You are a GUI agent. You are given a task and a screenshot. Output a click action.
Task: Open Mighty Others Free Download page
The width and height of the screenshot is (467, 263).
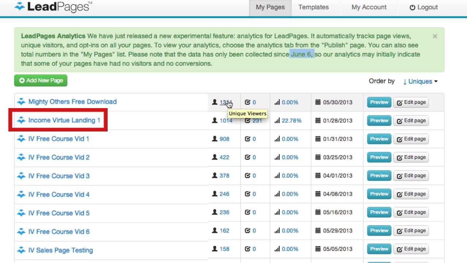coord(73,102)
